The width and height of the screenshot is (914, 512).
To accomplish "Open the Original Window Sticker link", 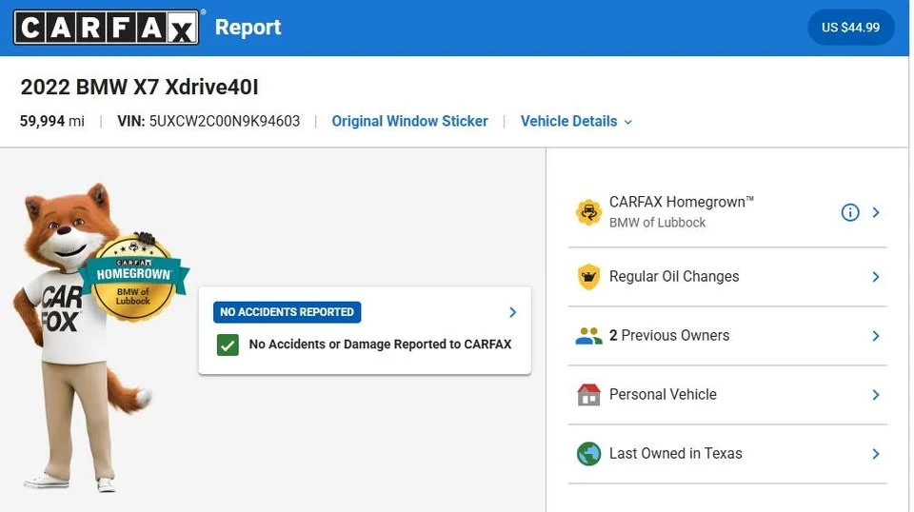I will point(409,121).
